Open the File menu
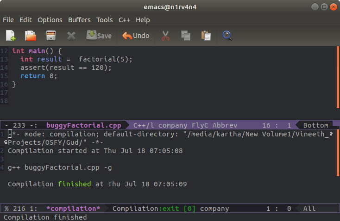The width and height of the screenshot is (340, 221). [x=8, y=20]
